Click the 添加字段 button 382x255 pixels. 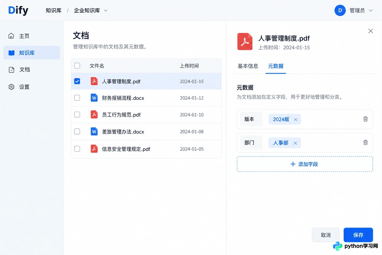point(305,164)
